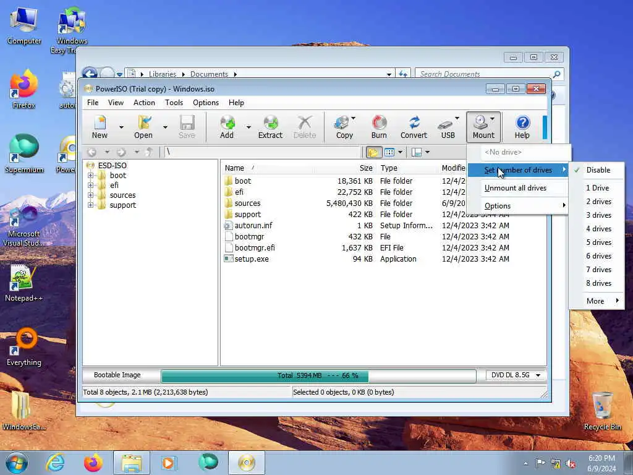Click the Delete toolbar icon
The height and width of the screenshot is (475, 633).
point(305,127)
